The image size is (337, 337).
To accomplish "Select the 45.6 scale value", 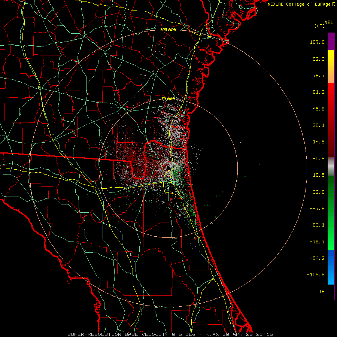I will pos(319,109).
